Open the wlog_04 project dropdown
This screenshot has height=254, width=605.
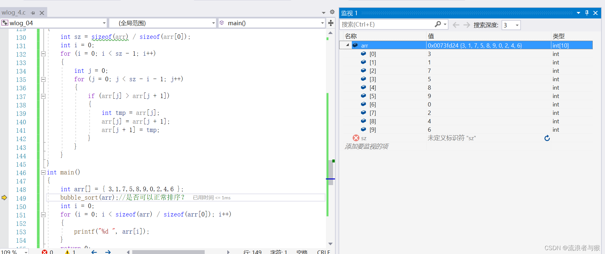pos(104,23)
